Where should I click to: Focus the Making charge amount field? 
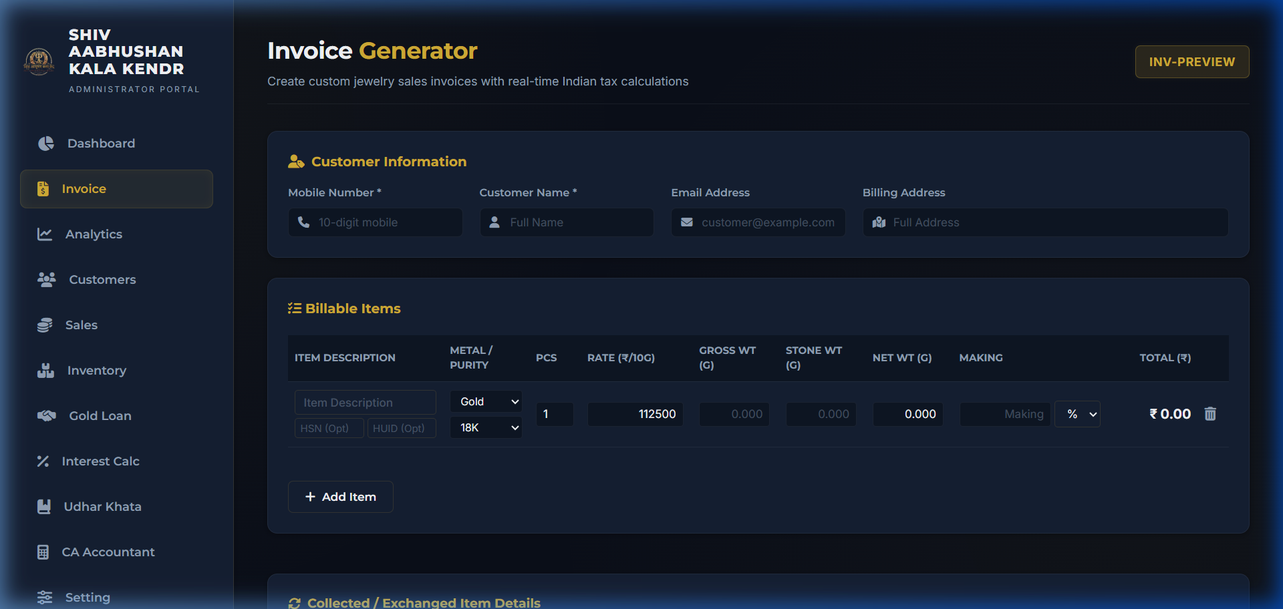[1005, 414]
